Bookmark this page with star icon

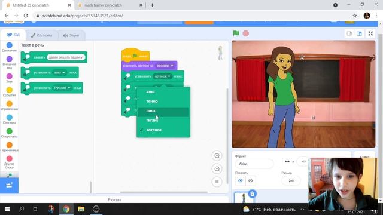pyautogui.click(x=355, y=16)
